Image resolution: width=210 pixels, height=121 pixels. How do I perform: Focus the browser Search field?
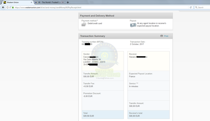202,7
